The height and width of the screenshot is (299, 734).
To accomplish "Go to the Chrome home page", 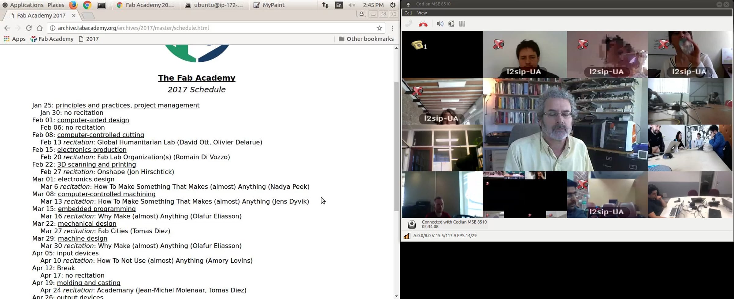I will point(40,28).
